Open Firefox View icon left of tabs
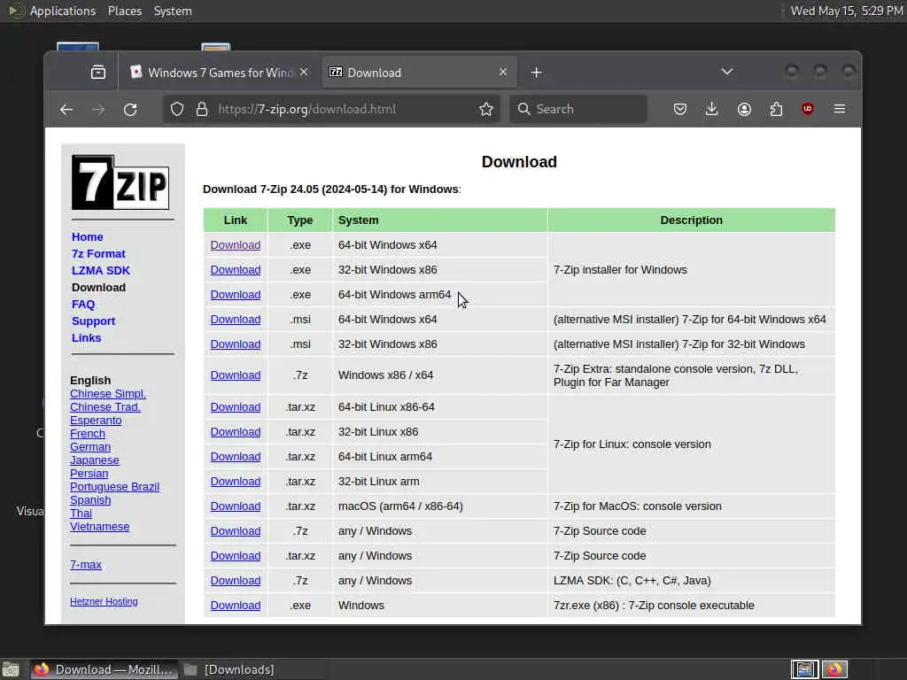The height and width of the screenshot is (680, 907). pos(98,73)
